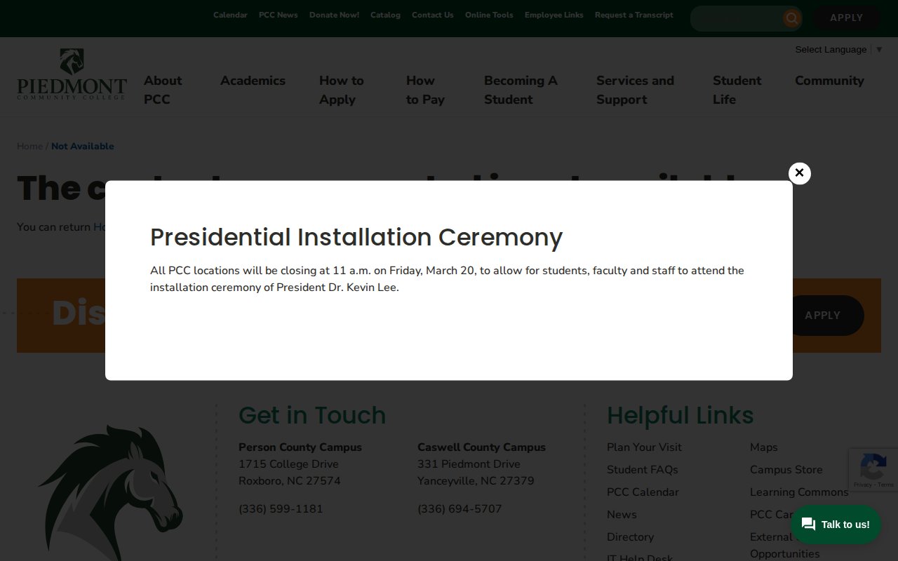
Task: Dismiss the popup via the X icon
Action: click(x=799, y=173)
